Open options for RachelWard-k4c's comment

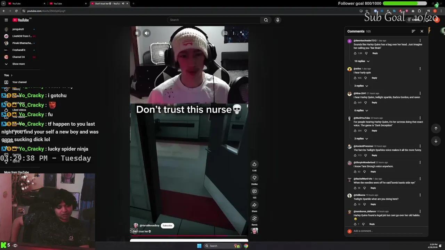pos(420,179)
